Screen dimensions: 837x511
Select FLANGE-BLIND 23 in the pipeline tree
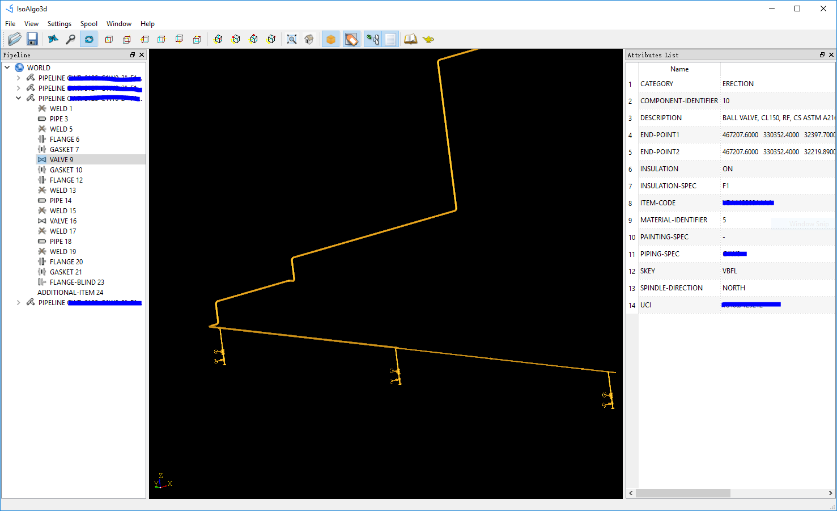77,282
